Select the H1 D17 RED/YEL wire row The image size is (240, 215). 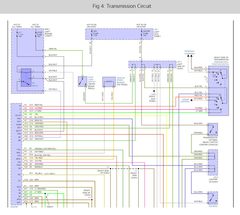[34, 105]
